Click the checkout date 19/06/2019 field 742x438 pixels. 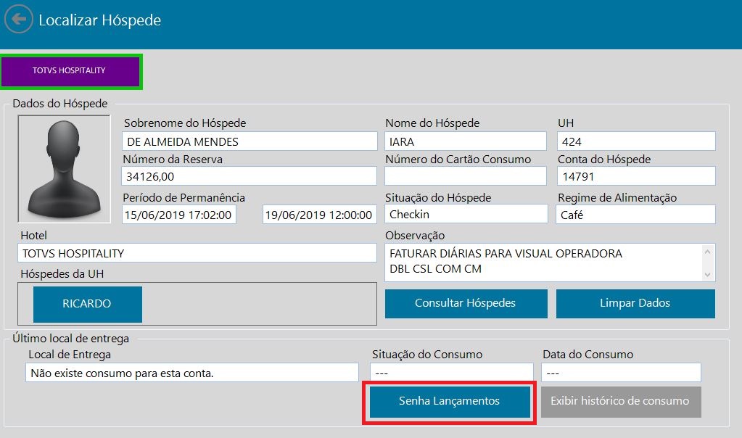(319, 215)
